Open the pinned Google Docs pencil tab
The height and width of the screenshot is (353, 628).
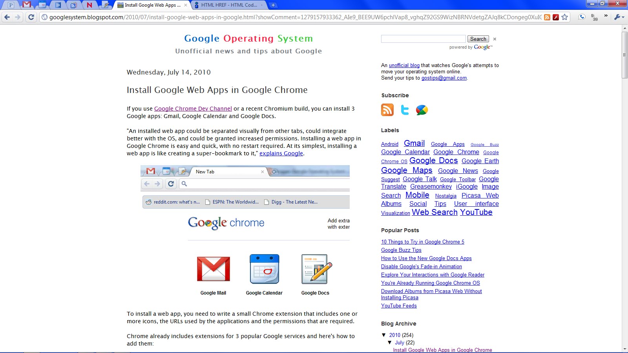(105, 5)
